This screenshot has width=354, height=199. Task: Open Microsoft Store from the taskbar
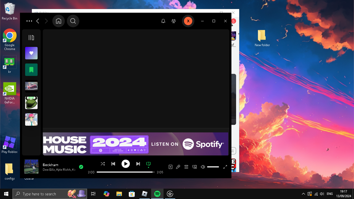pos(132,194)
